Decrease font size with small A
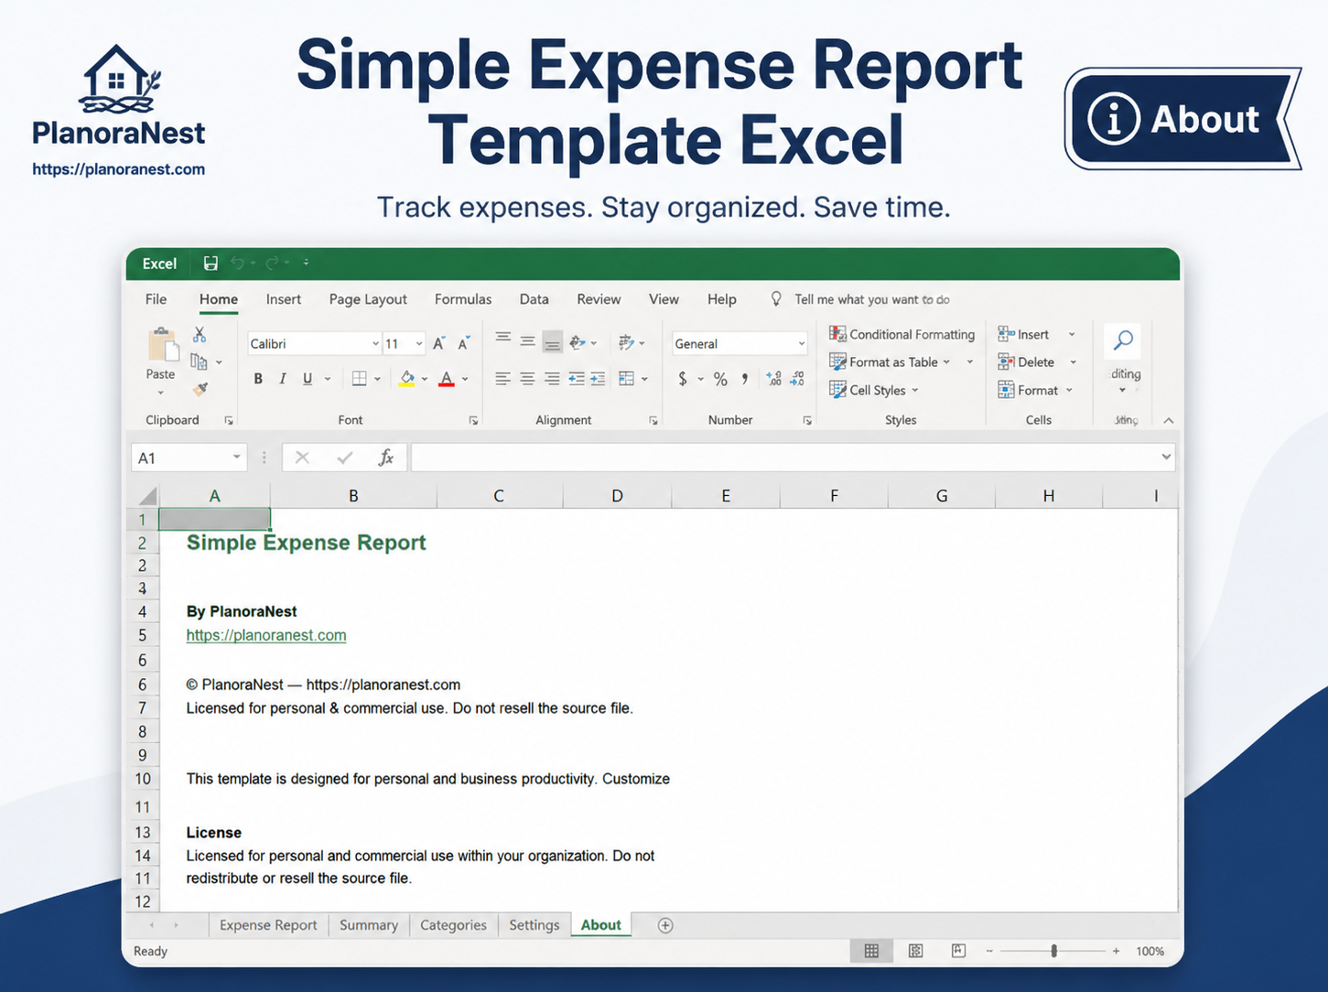 coord(464,343)
